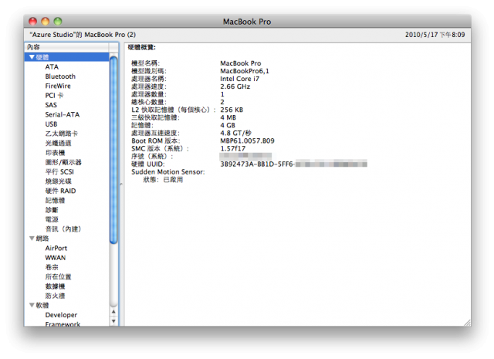
Task: Select the 診斷 entry
Action: point(52,210)
